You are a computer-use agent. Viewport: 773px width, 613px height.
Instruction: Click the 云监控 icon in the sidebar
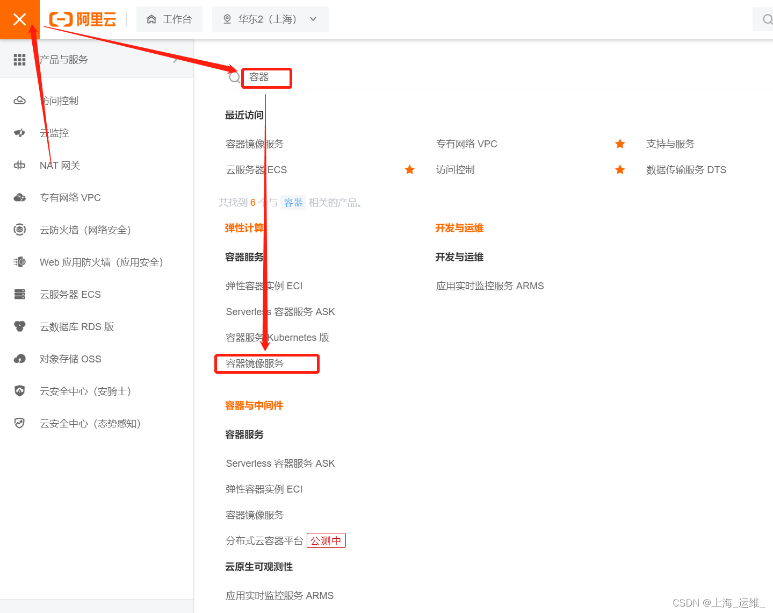pos(19,133)
